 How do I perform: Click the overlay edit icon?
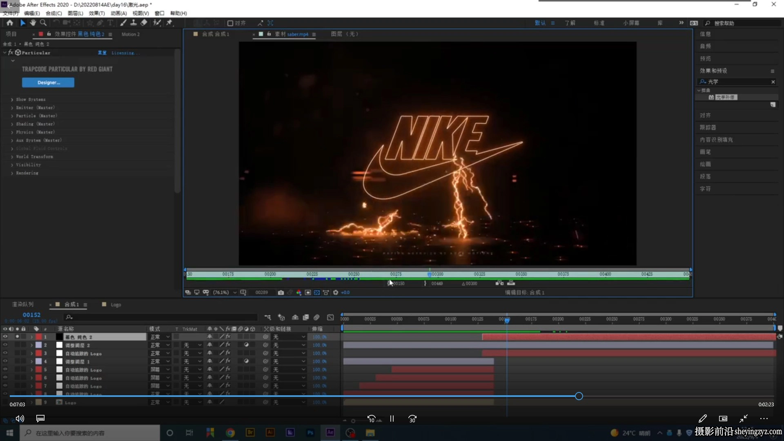click(511, 283)
